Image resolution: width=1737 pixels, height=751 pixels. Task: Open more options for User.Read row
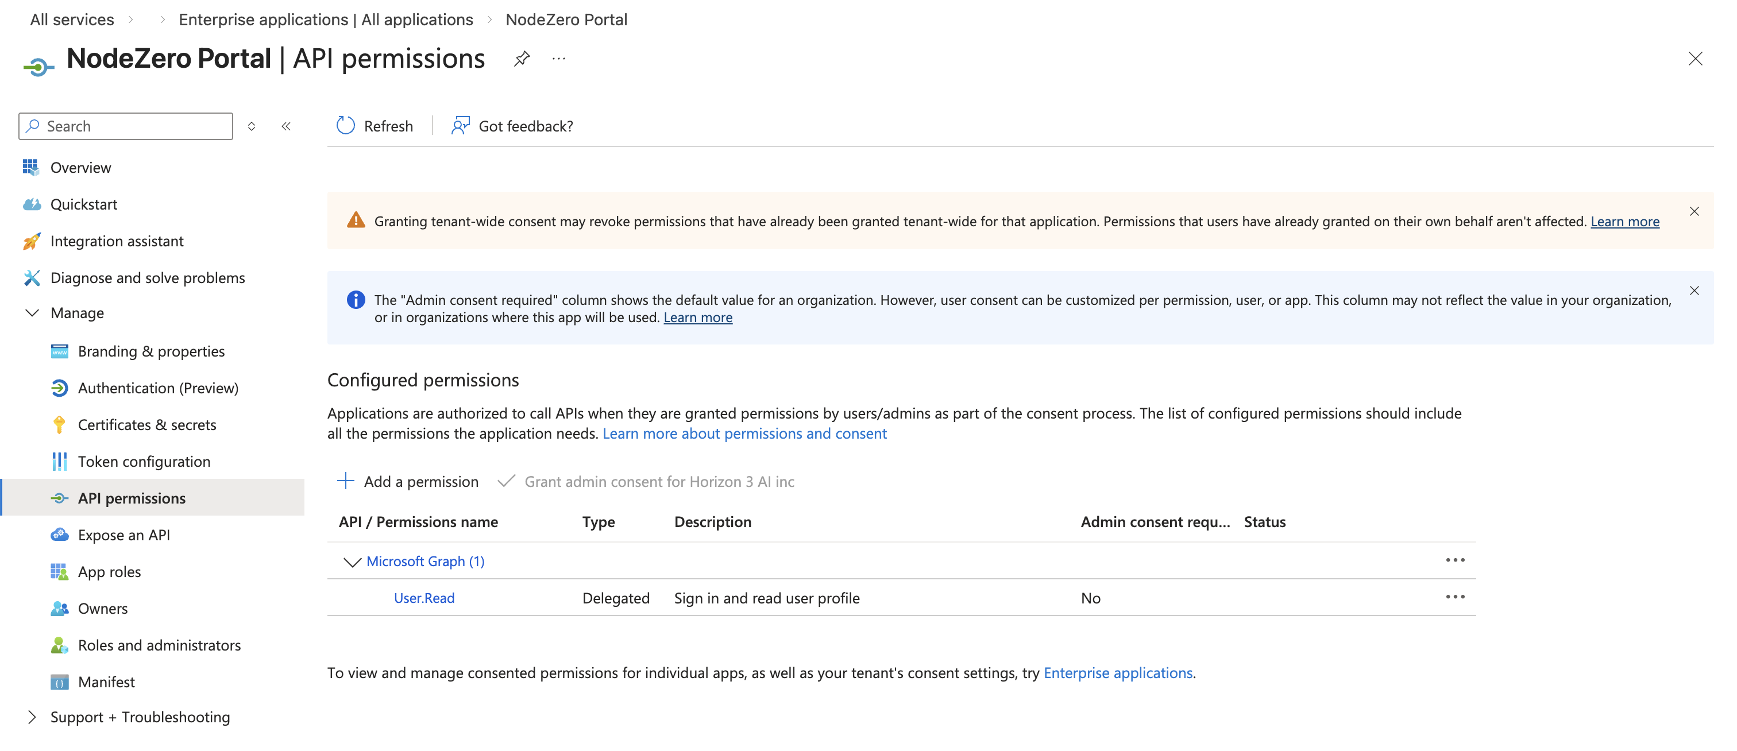(1454, 597)
